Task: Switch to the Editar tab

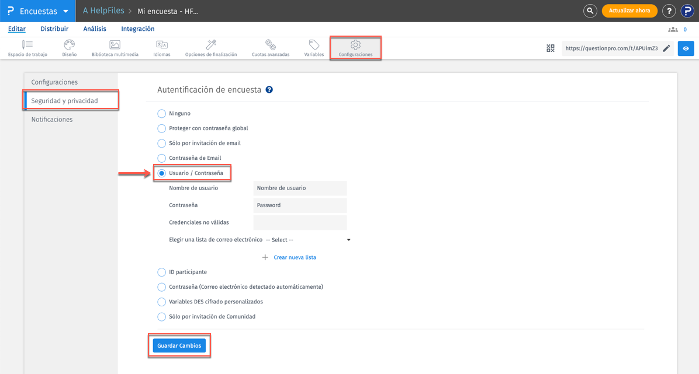Action: (x=16, y=29)
